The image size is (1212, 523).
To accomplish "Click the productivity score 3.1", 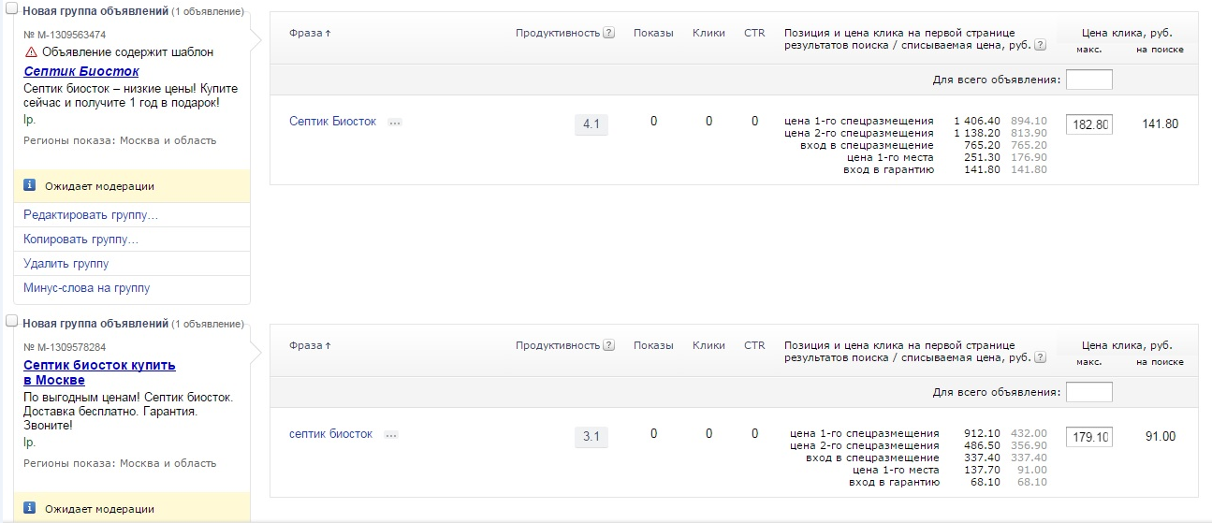I will point(591,436).
